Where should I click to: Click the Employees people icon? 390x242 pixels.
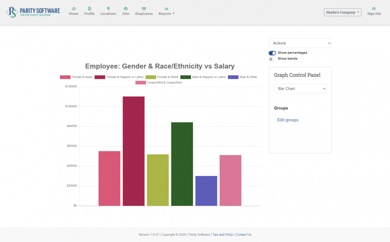(x=144, y=9)
